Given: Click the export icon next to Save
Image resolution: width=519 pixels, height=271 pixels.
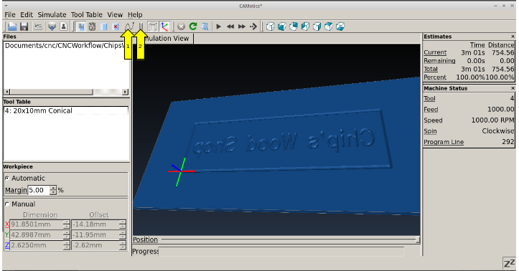Looking at the screenshot, I should coord(38,27).
